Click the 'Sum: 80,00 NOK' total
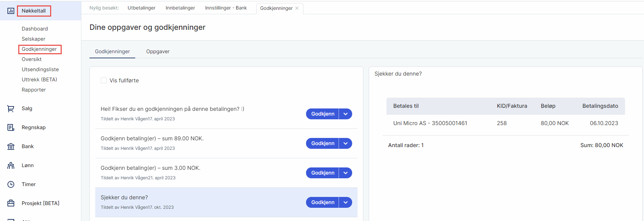The height and width of the screenshot is (221, 644). point(602,145)
